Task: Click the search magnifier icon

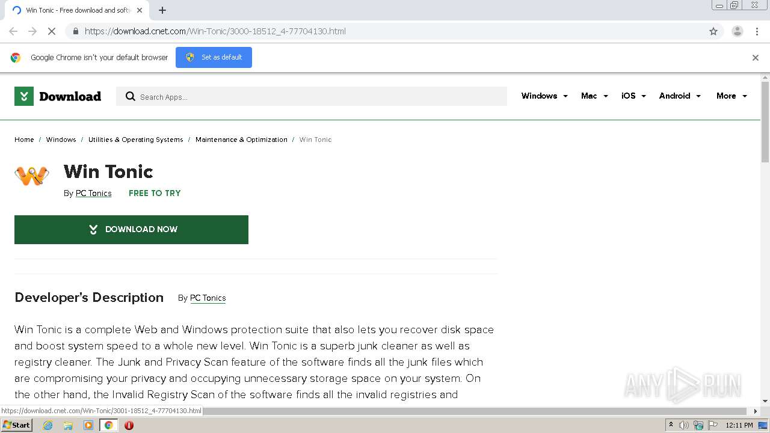Action: (x=130, y=96)
